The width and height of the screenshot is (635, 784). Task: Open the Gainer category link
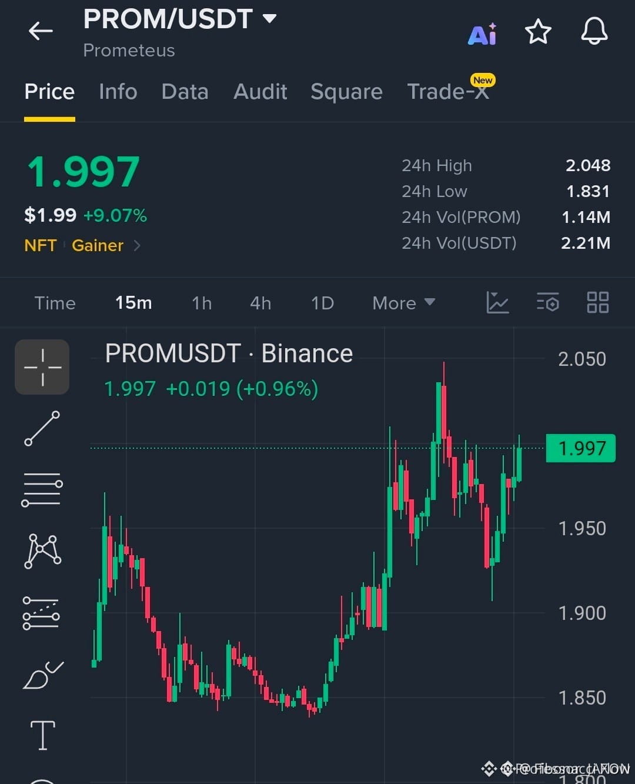(x=98, y=245)
